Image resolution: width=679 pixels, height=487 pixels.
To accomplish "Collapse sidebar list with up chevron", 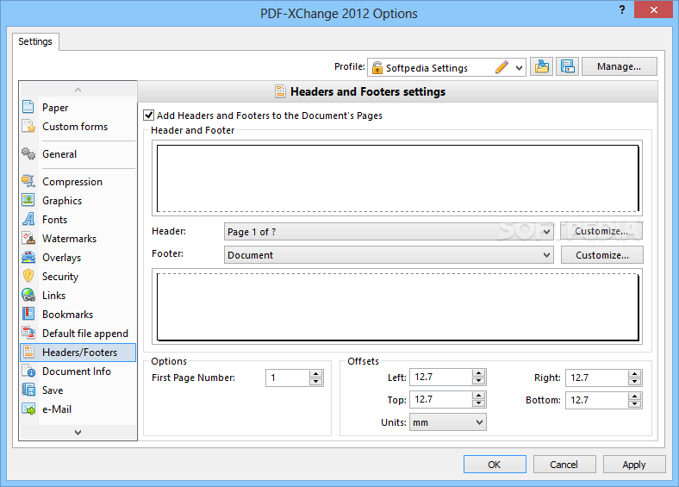I will point(78,90).
